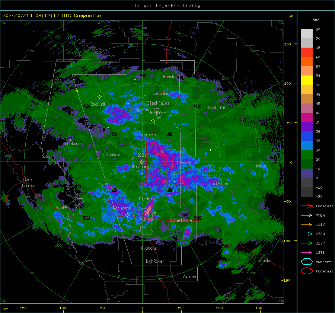Click the Calgary city label
This screenshot has height=313, width=335.
point(145,219)
